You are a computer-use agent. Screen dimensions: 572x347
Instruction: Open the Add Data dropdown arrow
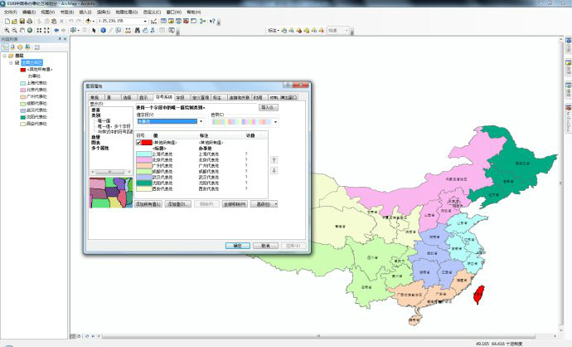94,22
